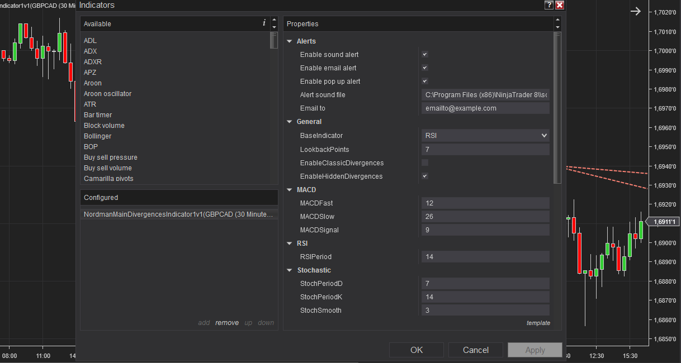Click the 1,6911'1 price marker on chart
The image size is (681, 363).
(x=663, y=222)
